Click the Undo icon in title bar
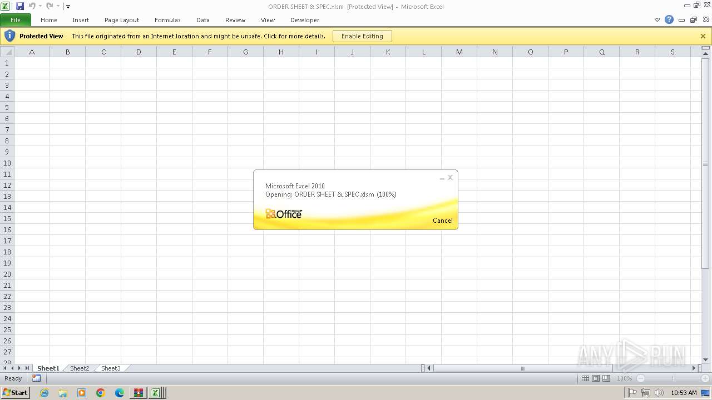Image resolution: width=712 pixels, height=400 pixels. click(x=32, y=6)
